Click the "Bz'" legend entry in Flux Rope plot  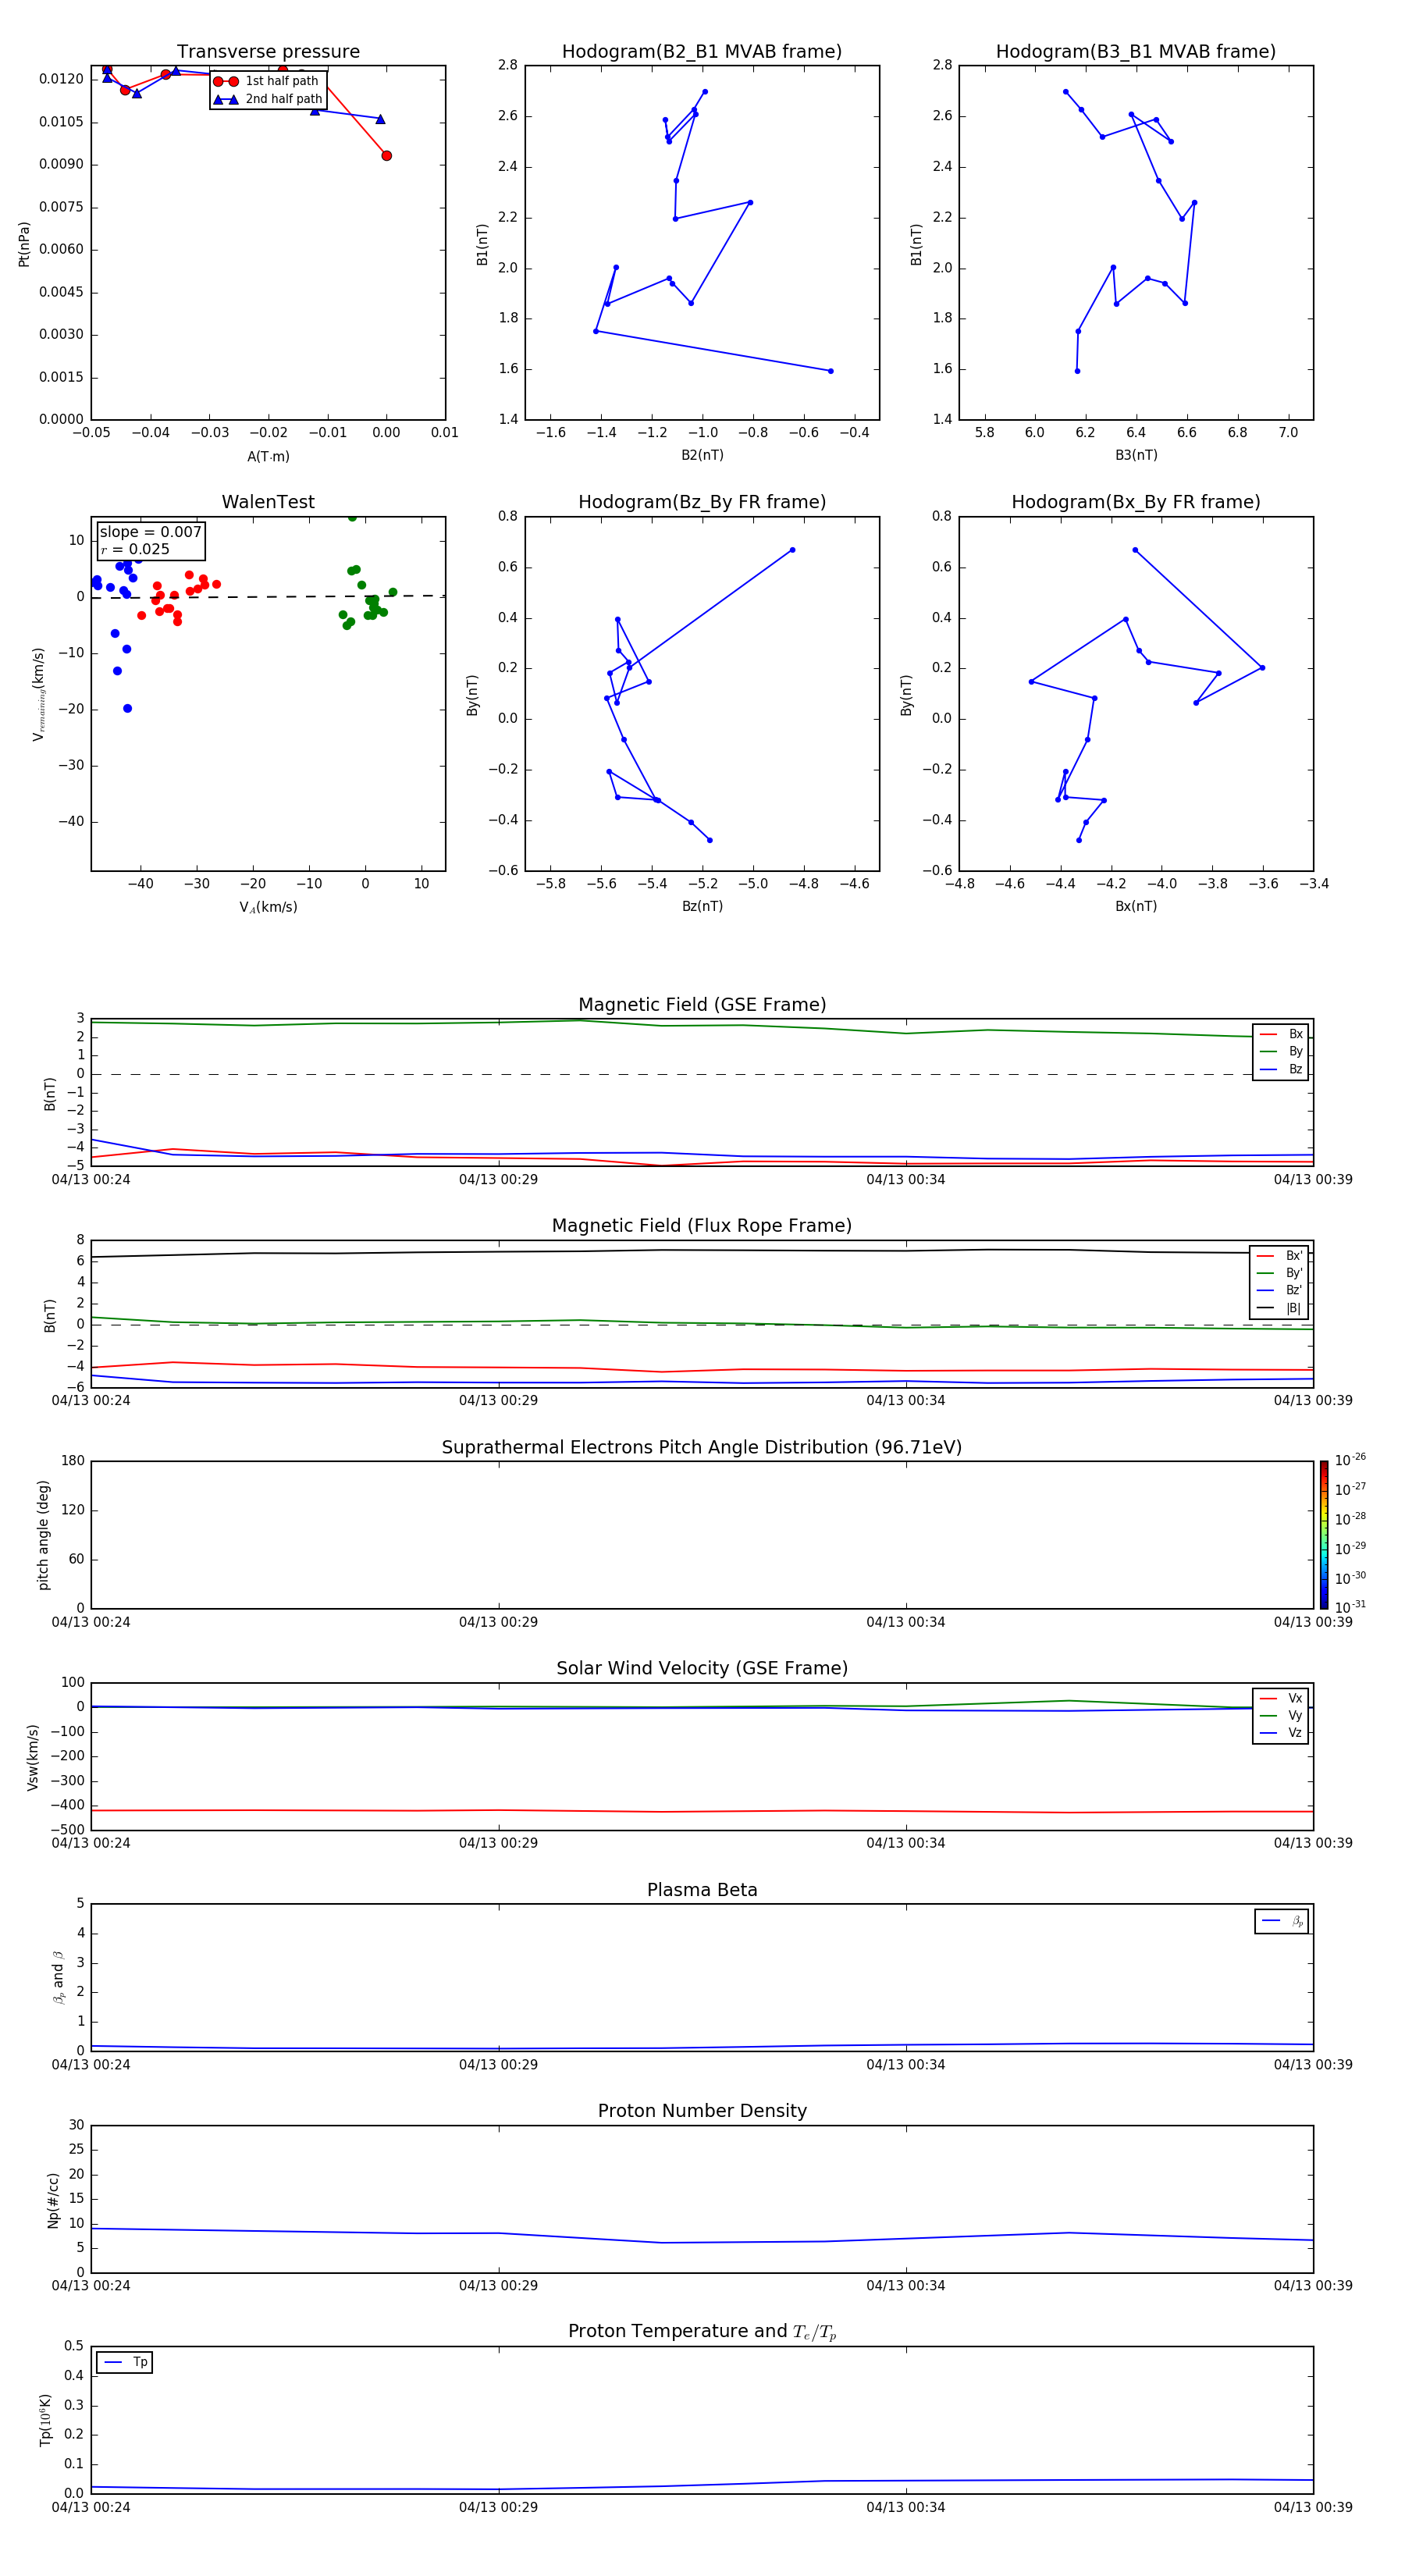[x=1279, y=1291]
